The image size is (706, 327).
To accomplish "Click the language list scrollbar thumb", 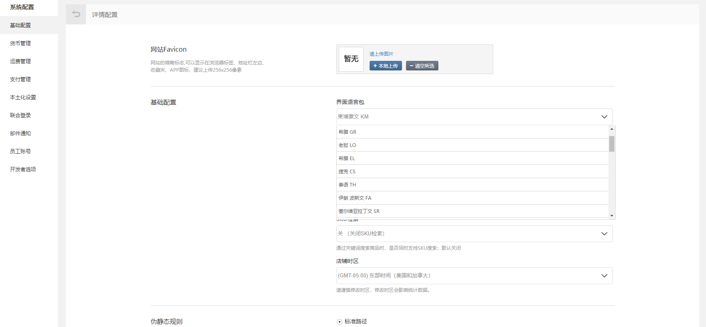I will (x=612, y=144).
